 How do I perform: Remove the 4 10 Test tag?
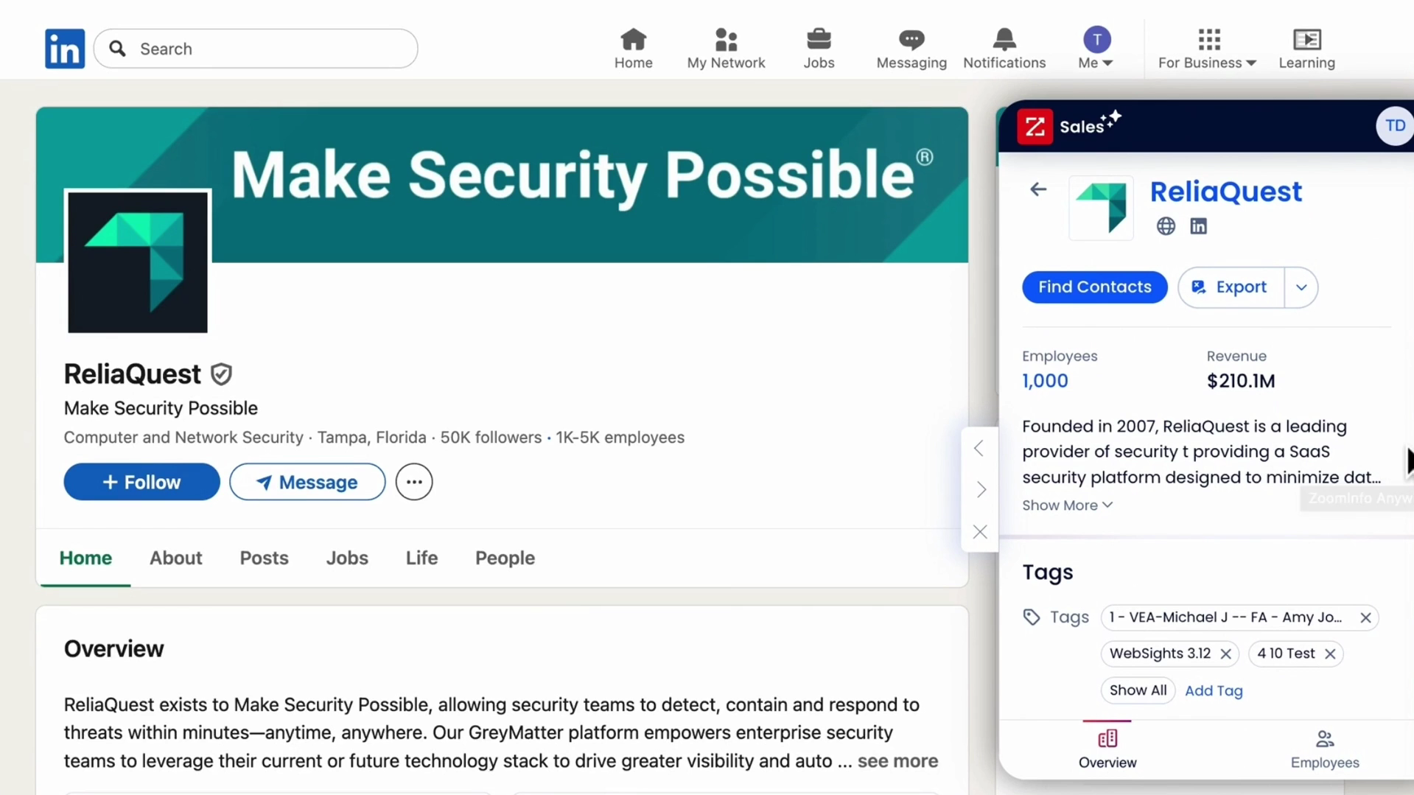click(x=1330, y=654)
